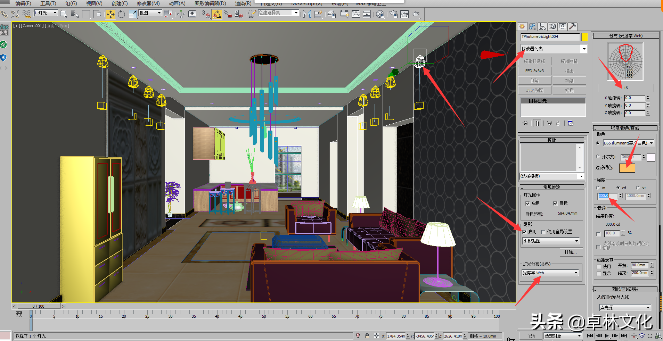Select the Rotate tool icon

[121, 14]
